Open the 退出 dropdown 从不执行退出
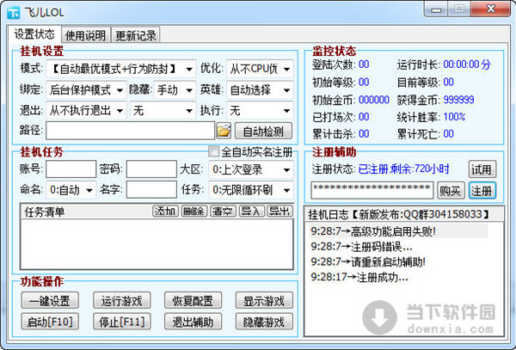 pyautogui.click(x=86, y=111)
